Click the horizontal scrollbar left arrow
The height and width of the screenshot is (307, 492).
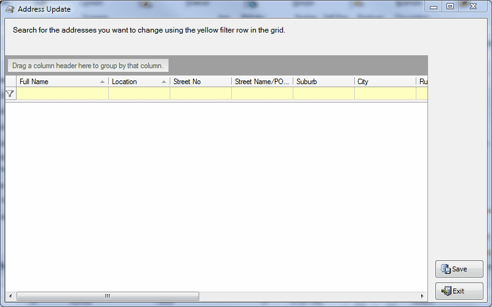click(x=10, y=296)
